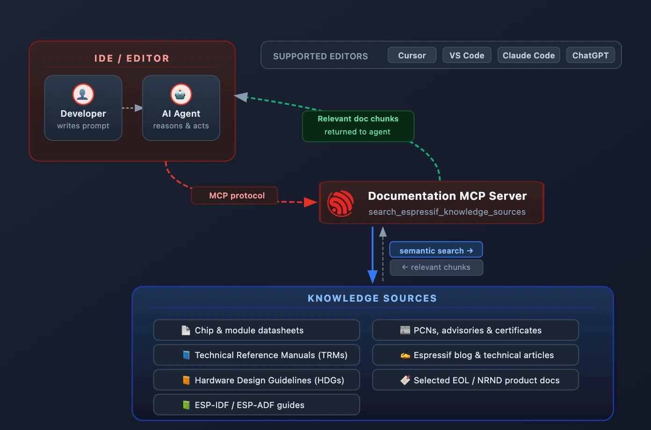Click the "reasons & acts" caption

coord(181,126)
